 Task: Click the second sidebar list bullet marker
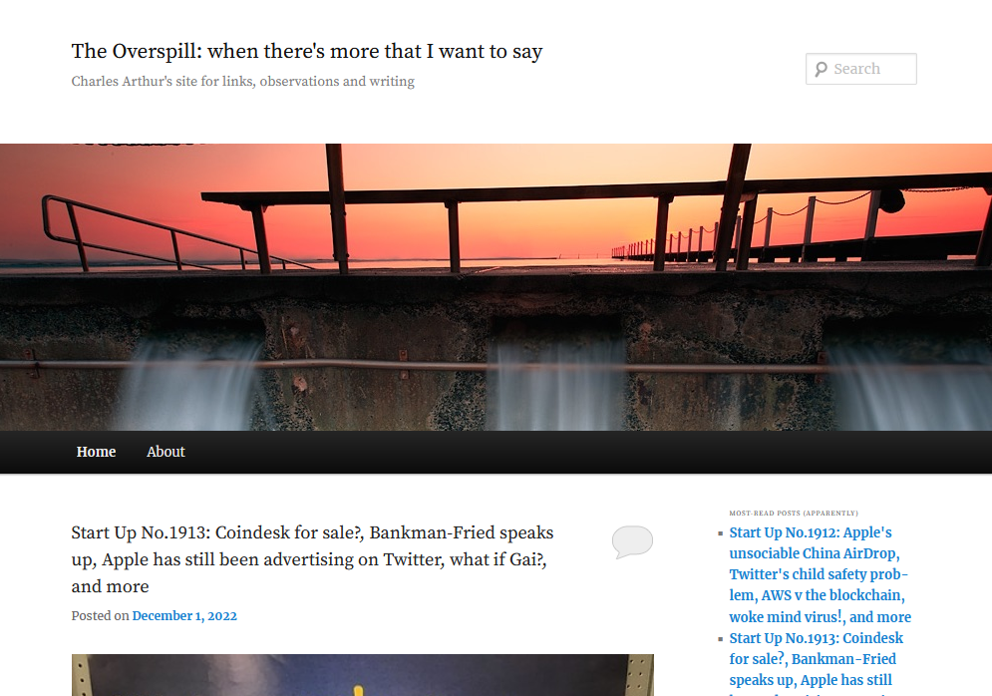click(x=720, y=639)
